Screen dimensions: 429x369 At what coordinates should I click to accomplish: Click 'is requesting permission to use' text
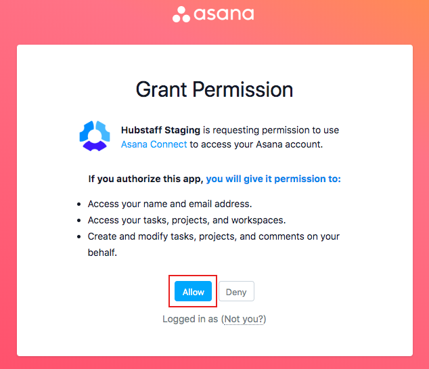[x=271, y=130]
